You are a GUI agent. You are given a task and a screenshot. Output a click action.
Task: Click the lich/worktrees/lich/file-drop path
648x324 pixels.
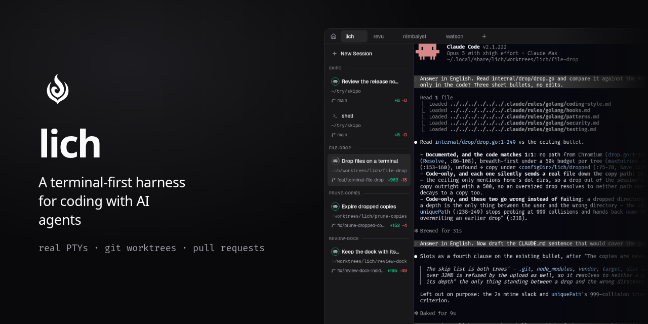click(x=370, y=171)
